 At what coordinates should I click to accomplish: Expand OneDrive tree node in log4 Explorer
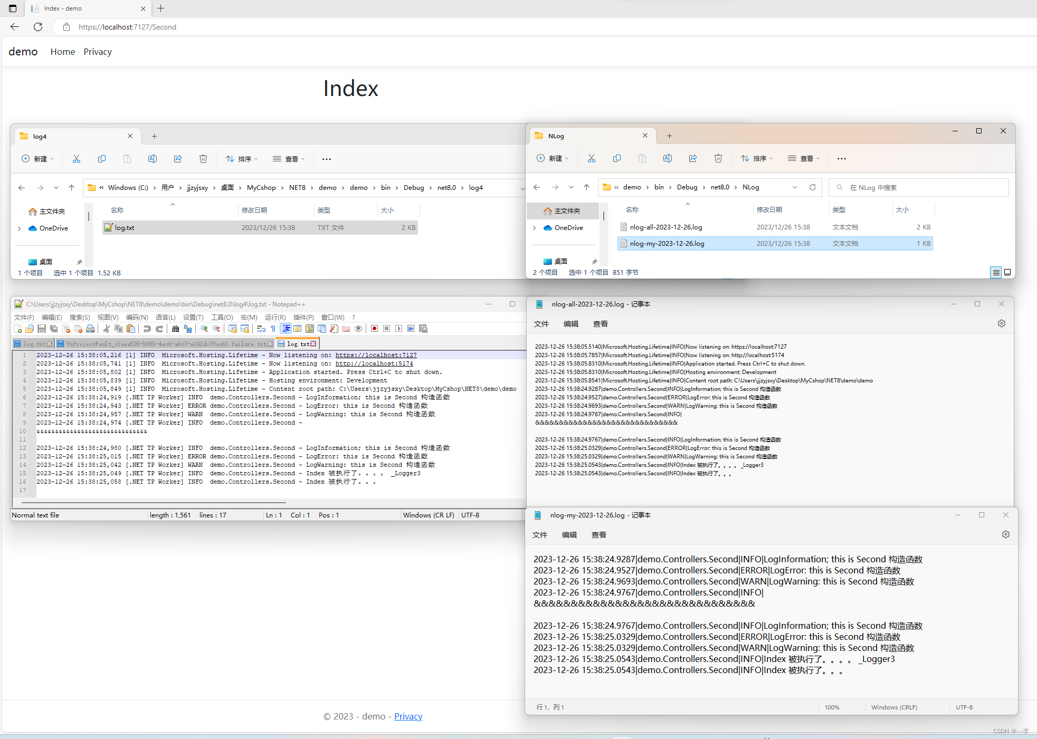click(20, 228)
